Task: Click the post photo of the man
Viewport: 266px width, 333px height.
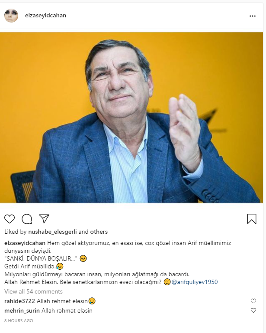Action: (131, 118)
